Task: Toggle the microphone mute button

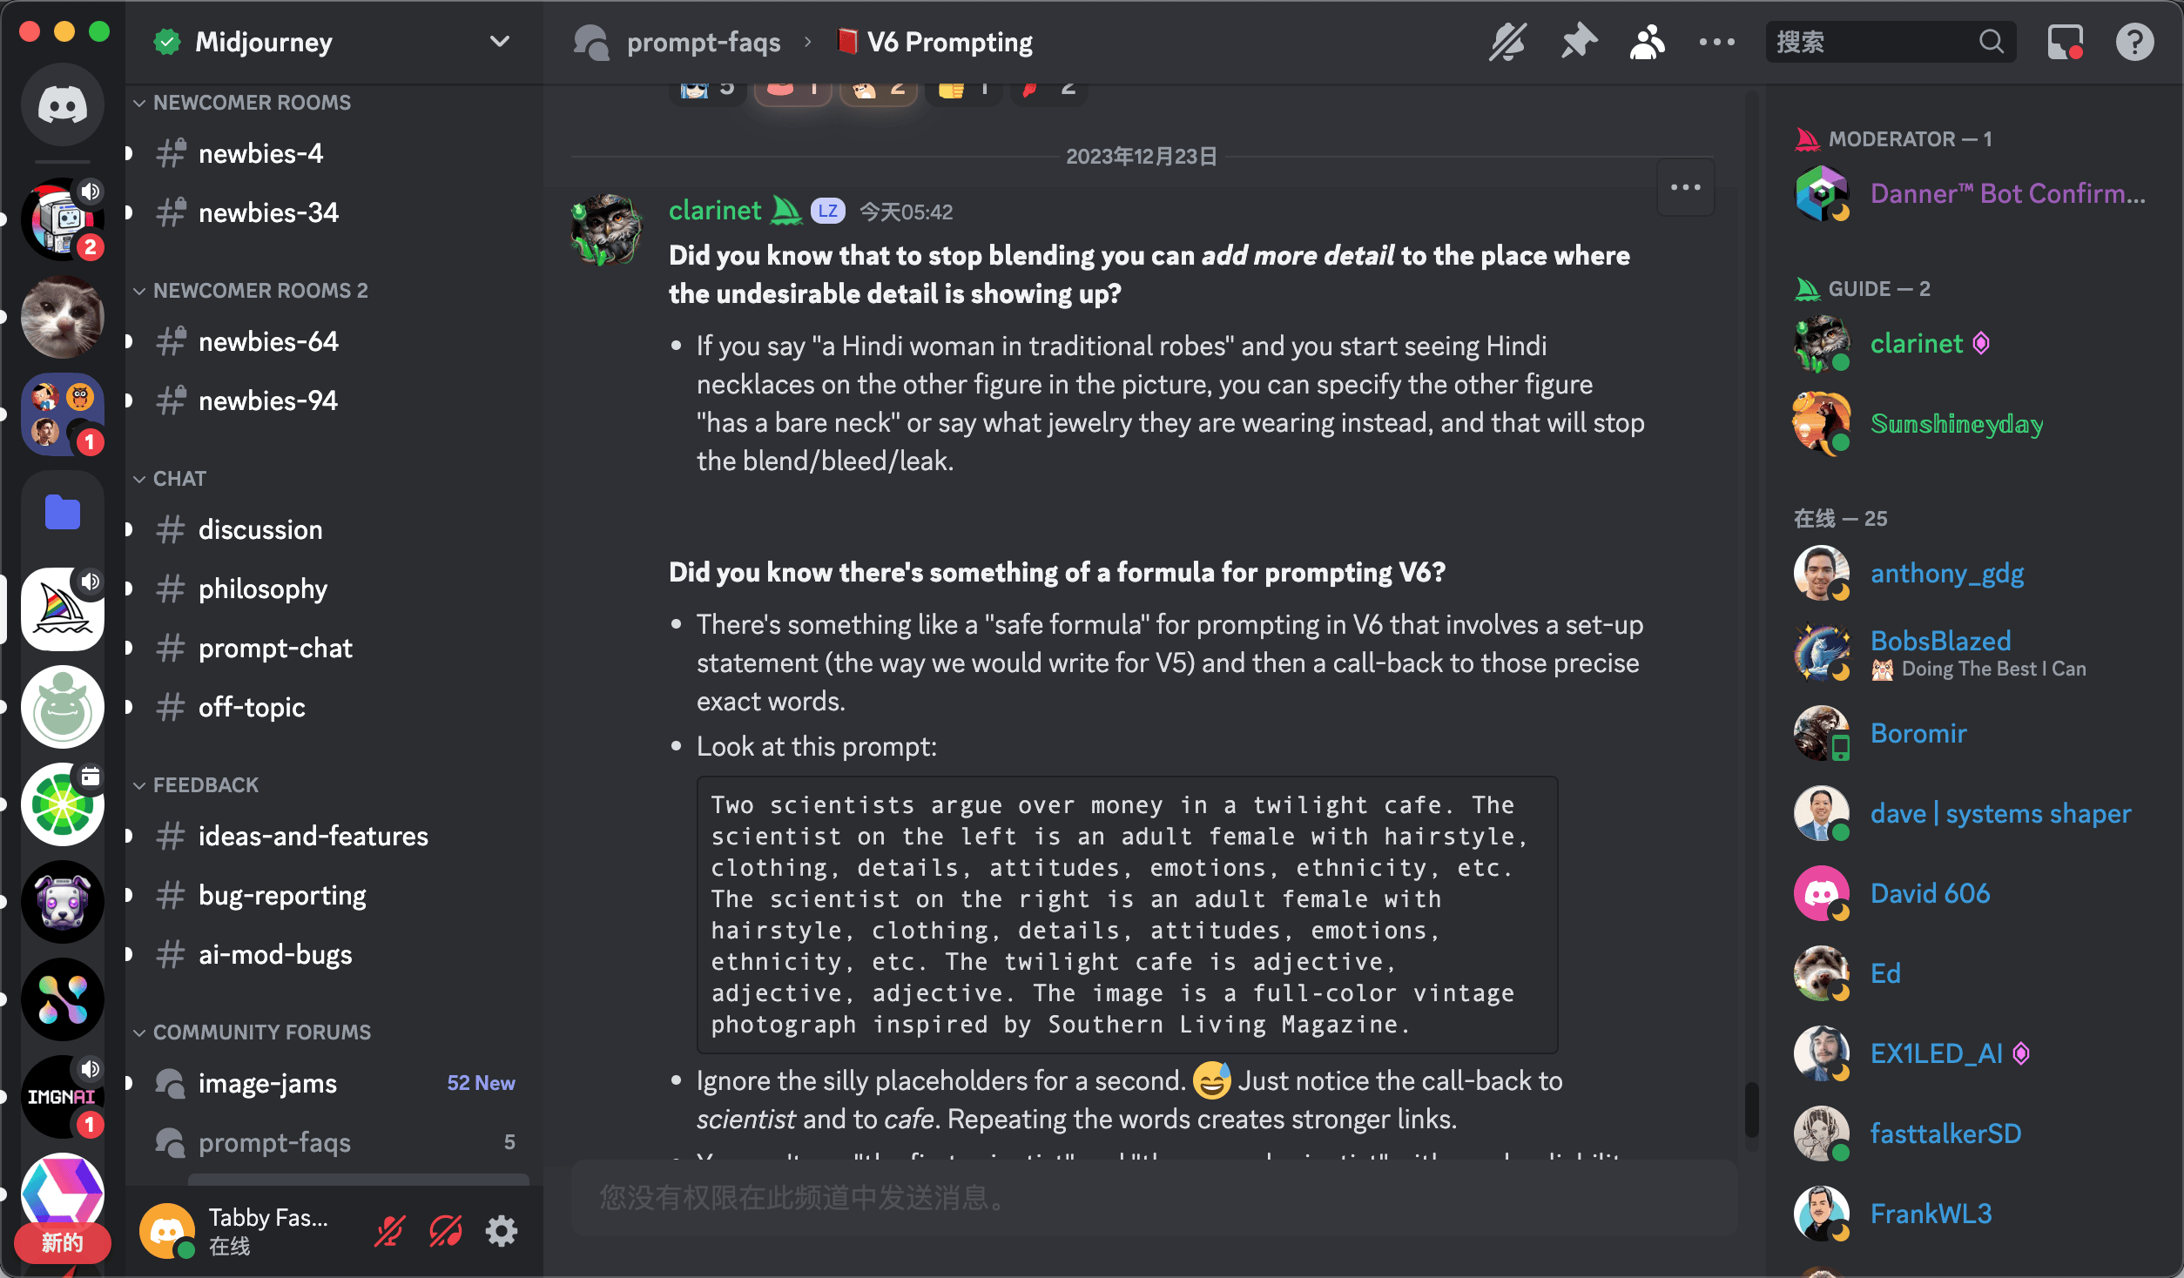Action: 389,1231
